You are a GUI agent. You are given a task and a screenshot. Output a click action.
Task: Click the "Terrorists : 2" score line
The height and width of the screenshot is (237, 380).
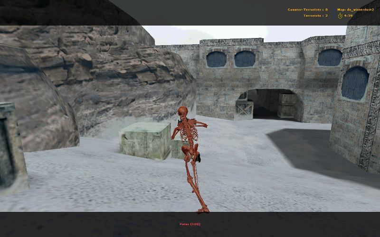point(315,16)
